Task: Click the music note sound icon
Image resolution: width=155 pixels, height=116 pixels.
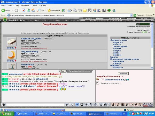Action: pyautogui.click(x=95, y=105)
